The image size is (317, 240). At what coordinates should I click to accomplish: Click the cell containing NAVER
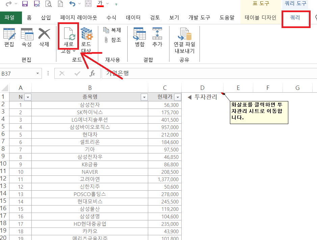90,172
